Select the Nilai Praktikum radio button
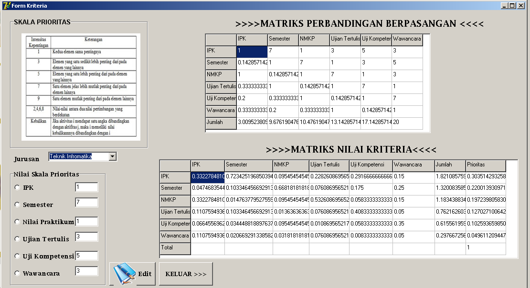 pyautogui.click(x=17, y=222)
